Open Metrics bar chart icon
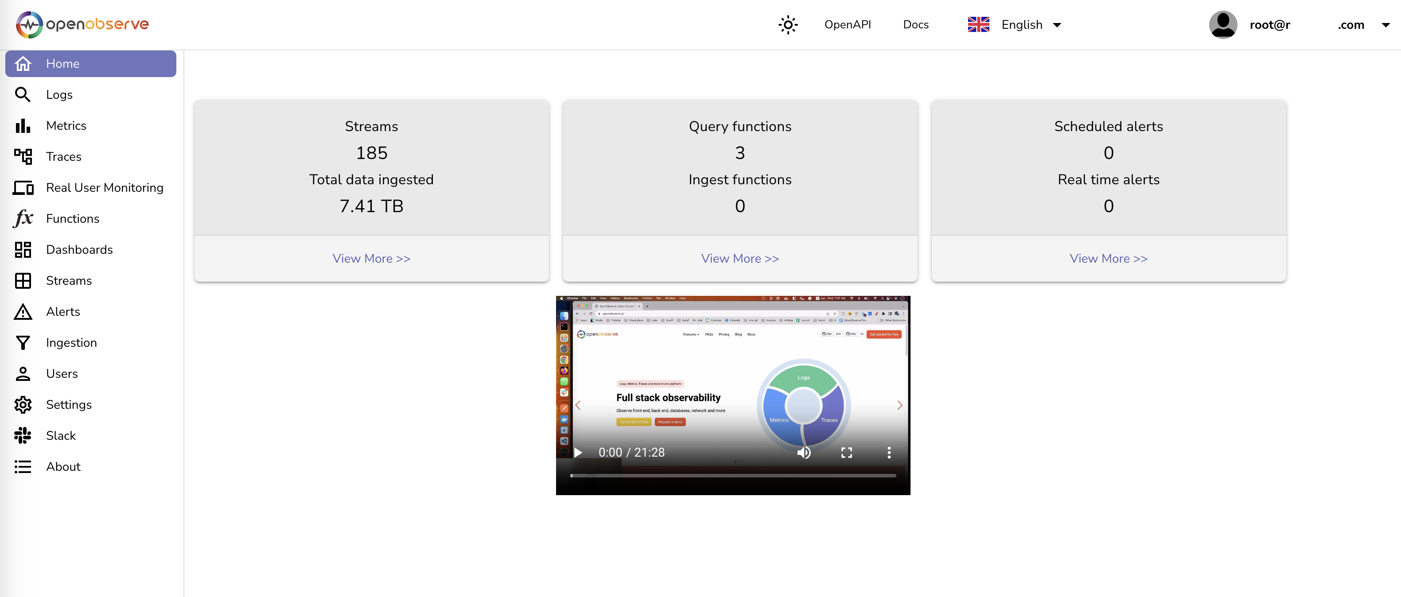 click(x=23, y=126)
